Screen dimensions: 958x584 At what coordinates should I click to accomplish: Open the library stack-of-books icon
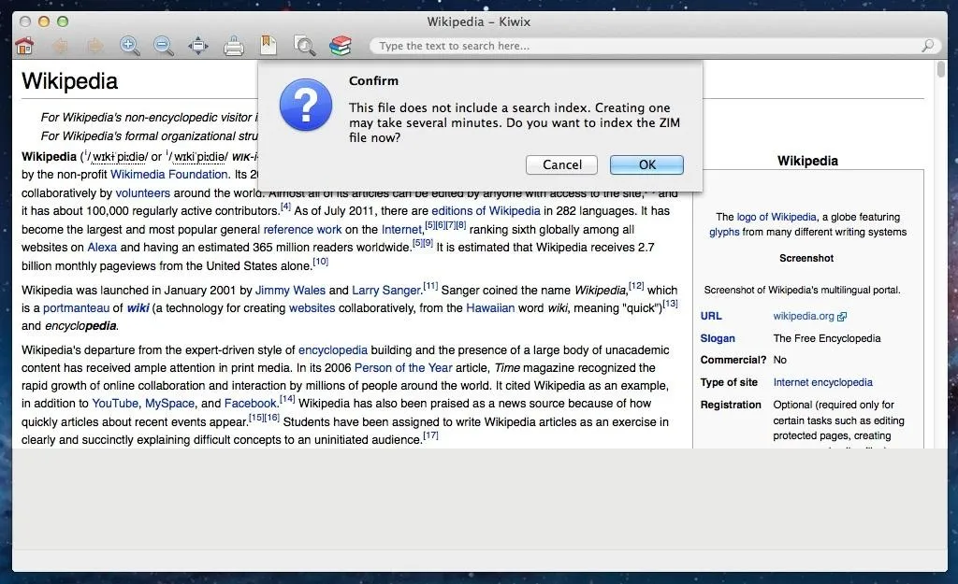point(341,46)
